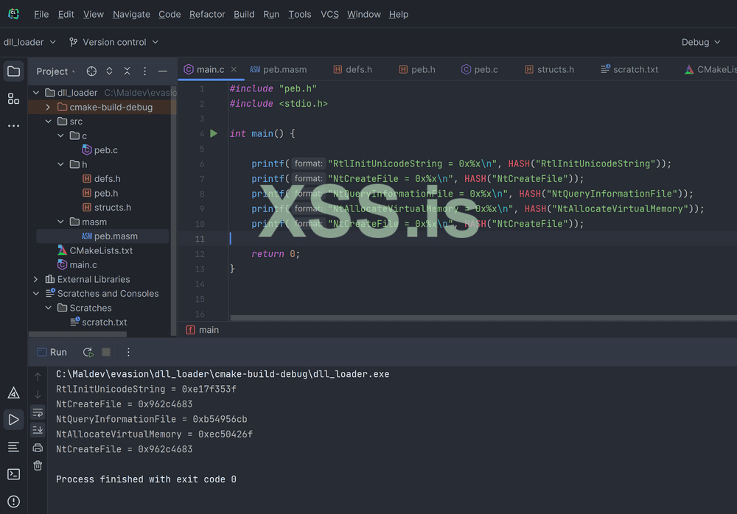The height and width of the screenshot is (514, 737).
Task: Clear console output with trash icon
Action: coord(38,465)
